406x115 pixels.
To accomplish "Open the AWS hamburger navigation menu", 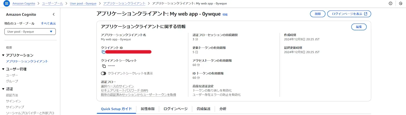I will (6, 3).
